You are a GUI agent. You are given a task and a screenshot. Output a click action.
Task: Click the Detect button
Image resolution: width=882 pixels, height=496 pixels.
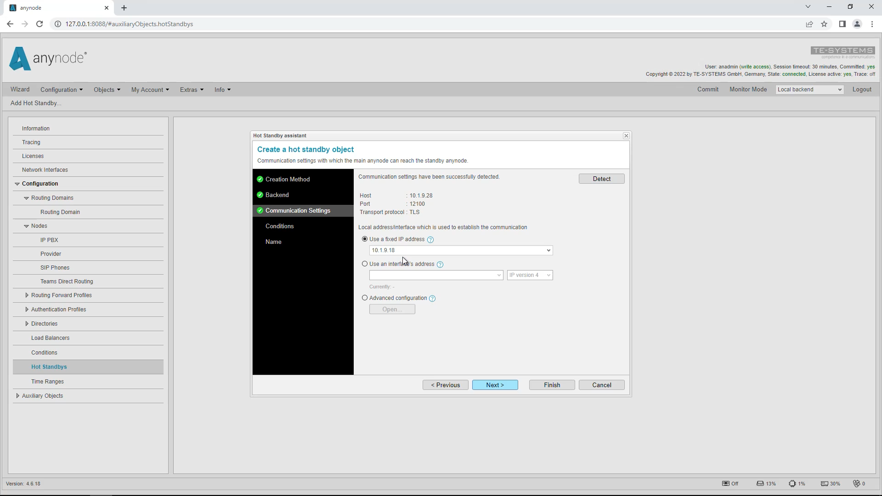point(601,179)
